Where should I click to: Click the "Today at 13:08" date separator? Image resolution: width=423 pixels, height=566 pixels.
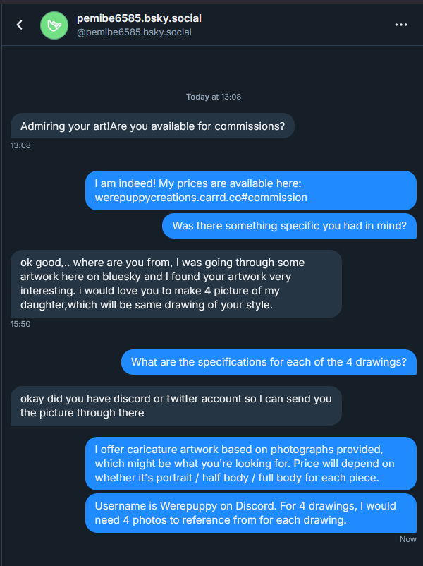(x=214, y=97)
